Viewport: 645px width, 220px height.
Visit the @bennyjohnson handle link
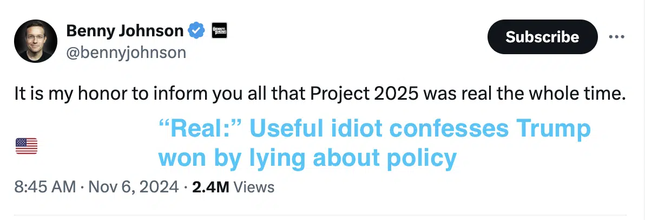click(x=126, y=53)
